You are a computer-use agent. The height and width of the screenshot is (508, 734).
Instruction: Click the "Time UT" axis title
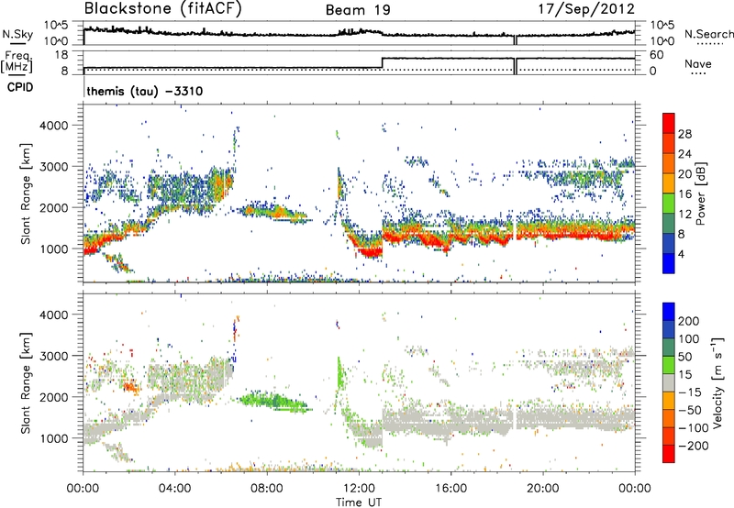[x=359, y=502]
